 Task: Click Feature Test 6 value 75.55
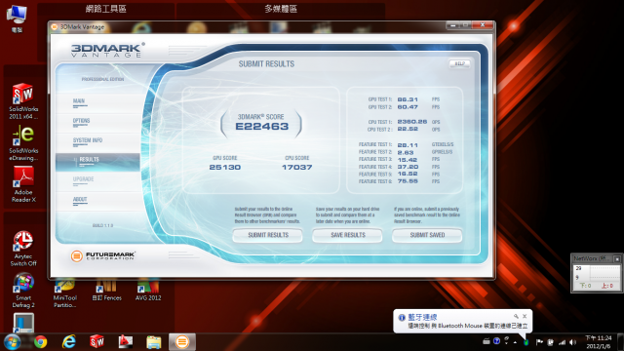408,181
